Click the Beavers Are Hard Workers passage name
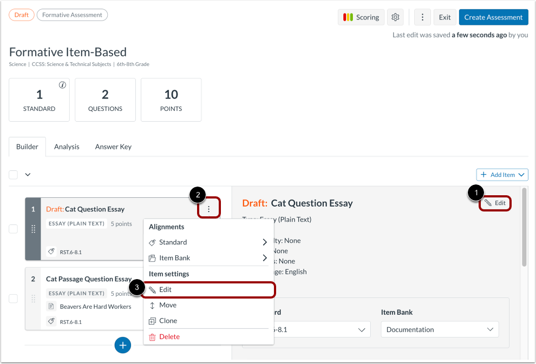This screenshot has width=536, height=364. pos(95,307)
